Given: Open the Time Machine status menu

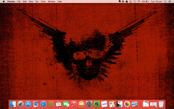Looking at the screenshot, I should [x=135, y=1].
